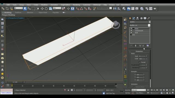The height and width of the screenshot is (98, 175).
Task: Click the Play Animation button
Action: (x=154, y=90)
